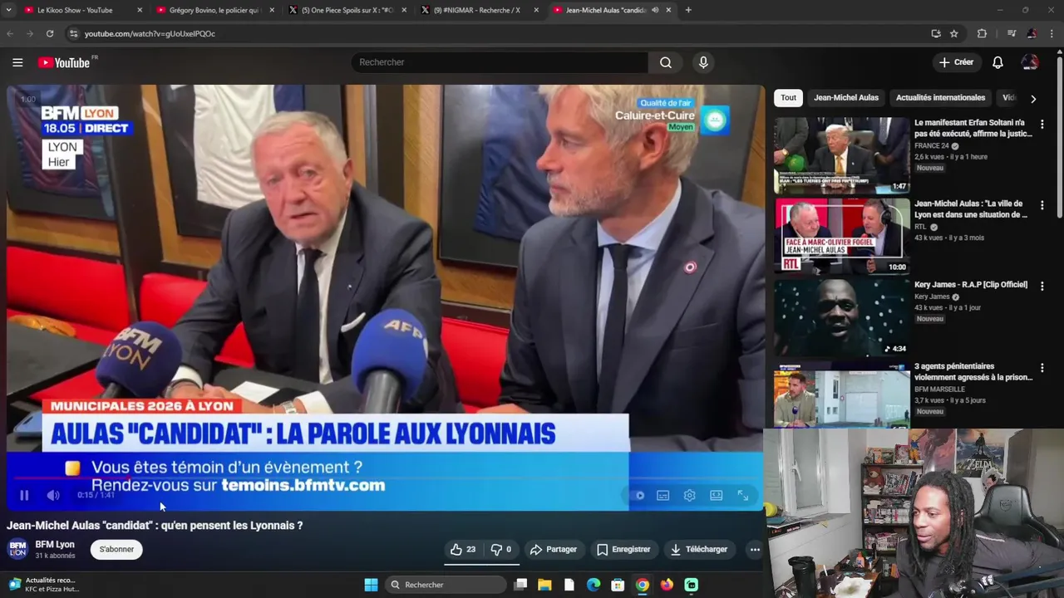This screenshot has width=1064, height=598.
Task: Open options for the RTL Aulas video
Action: pos(1042,205)
